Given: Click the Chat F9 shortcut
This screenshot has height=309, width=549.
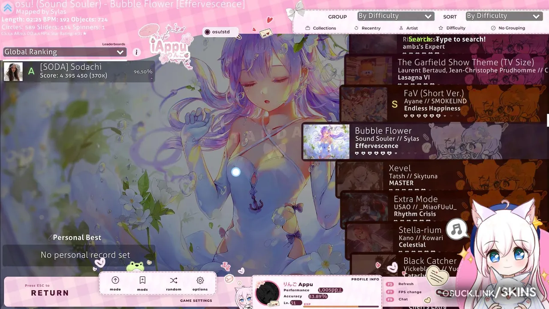Looking at the screenshot, I should 397,299.
